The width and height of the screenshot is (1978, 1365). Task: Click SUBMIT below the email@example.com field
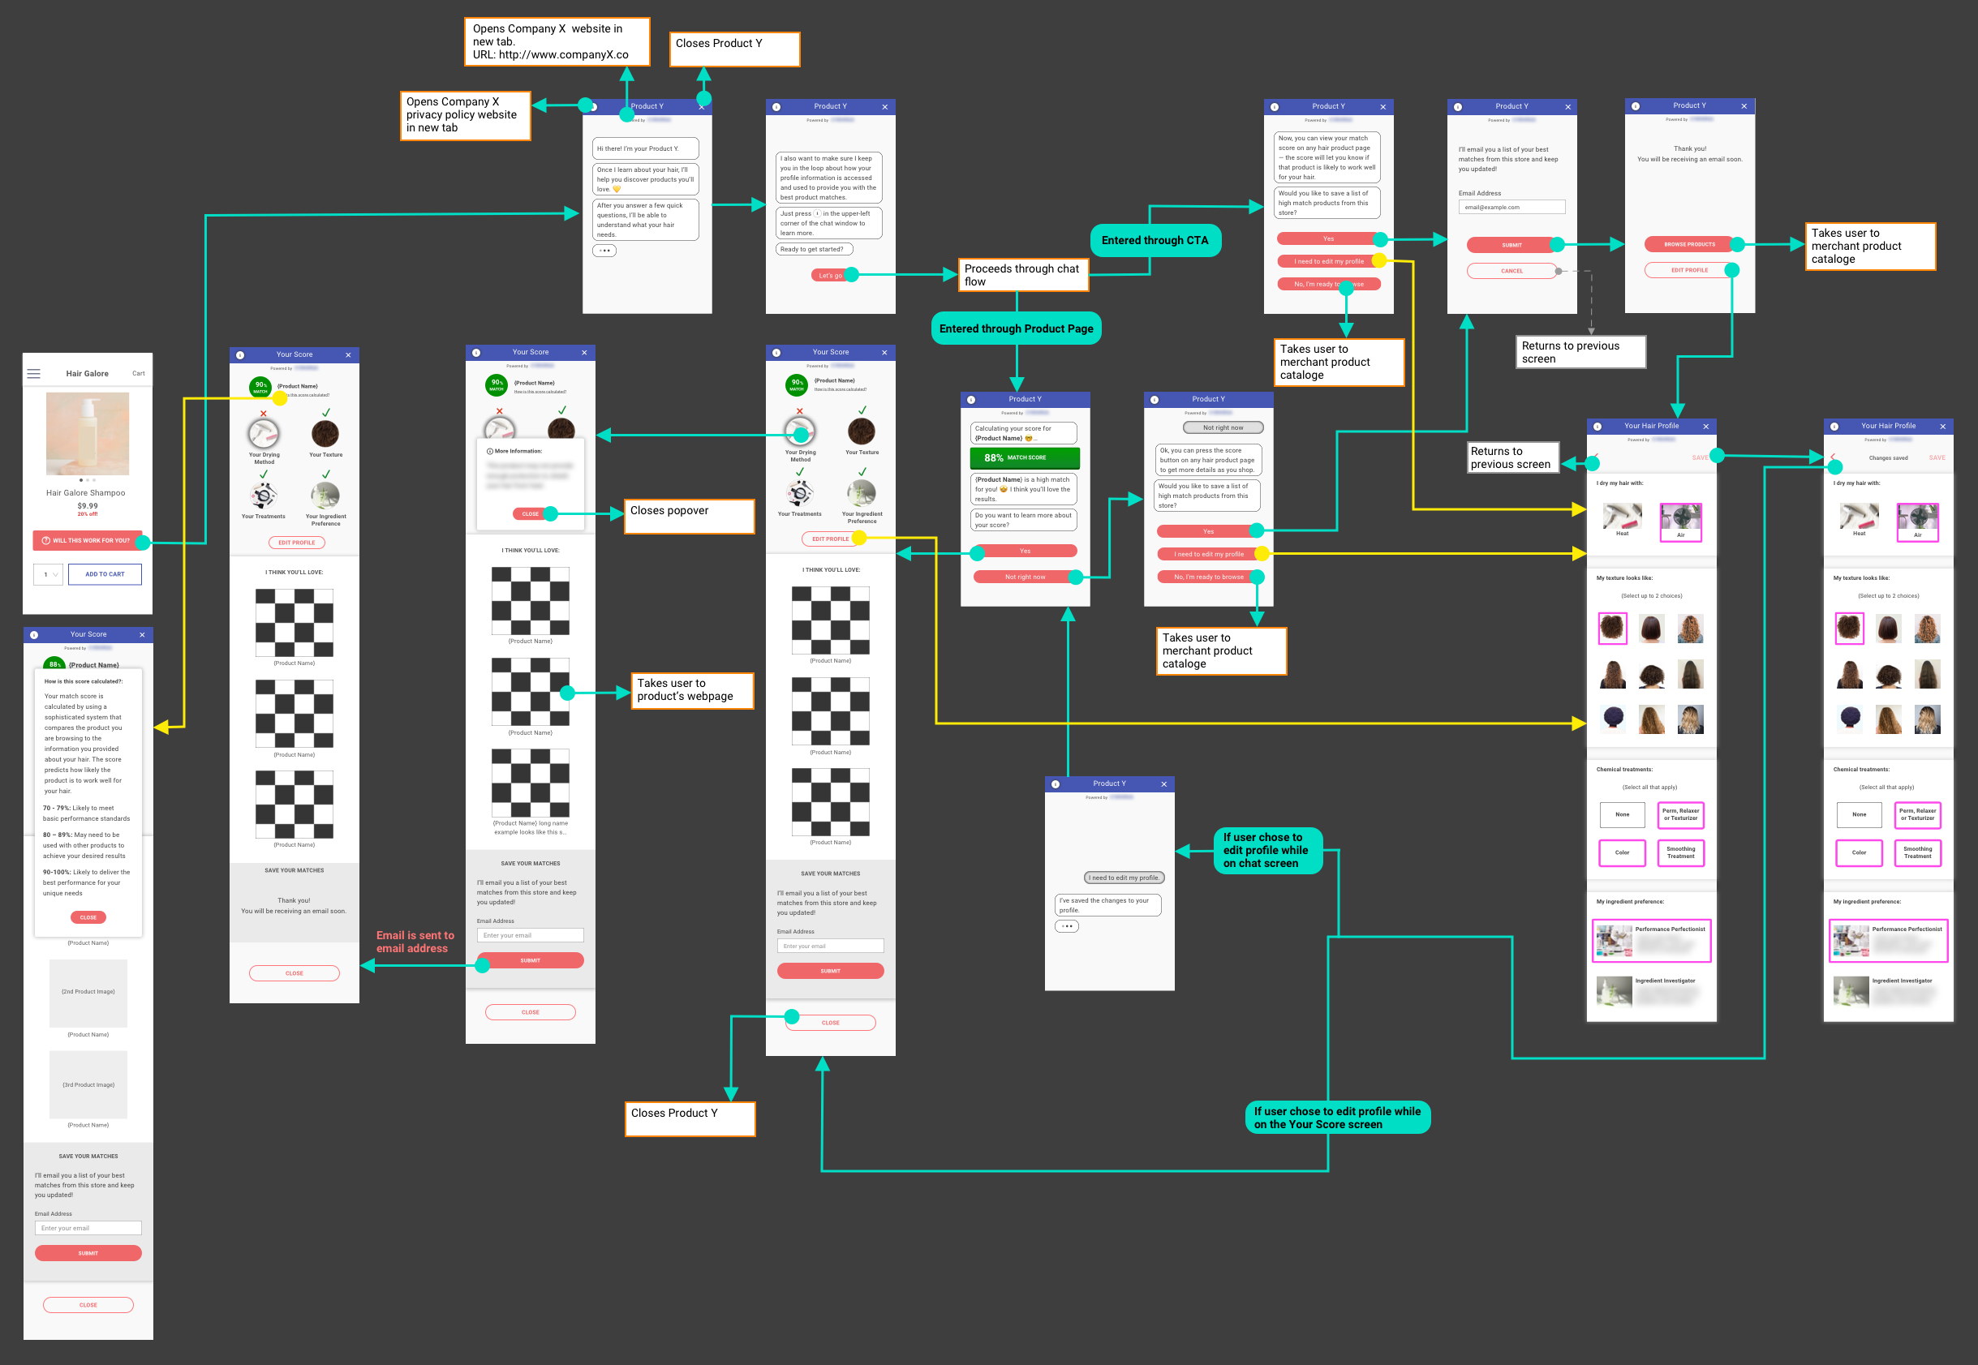click(x=1511, y=246)
